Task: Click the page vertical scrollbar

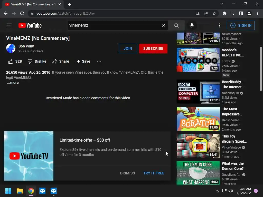Action: click(261, 69)
